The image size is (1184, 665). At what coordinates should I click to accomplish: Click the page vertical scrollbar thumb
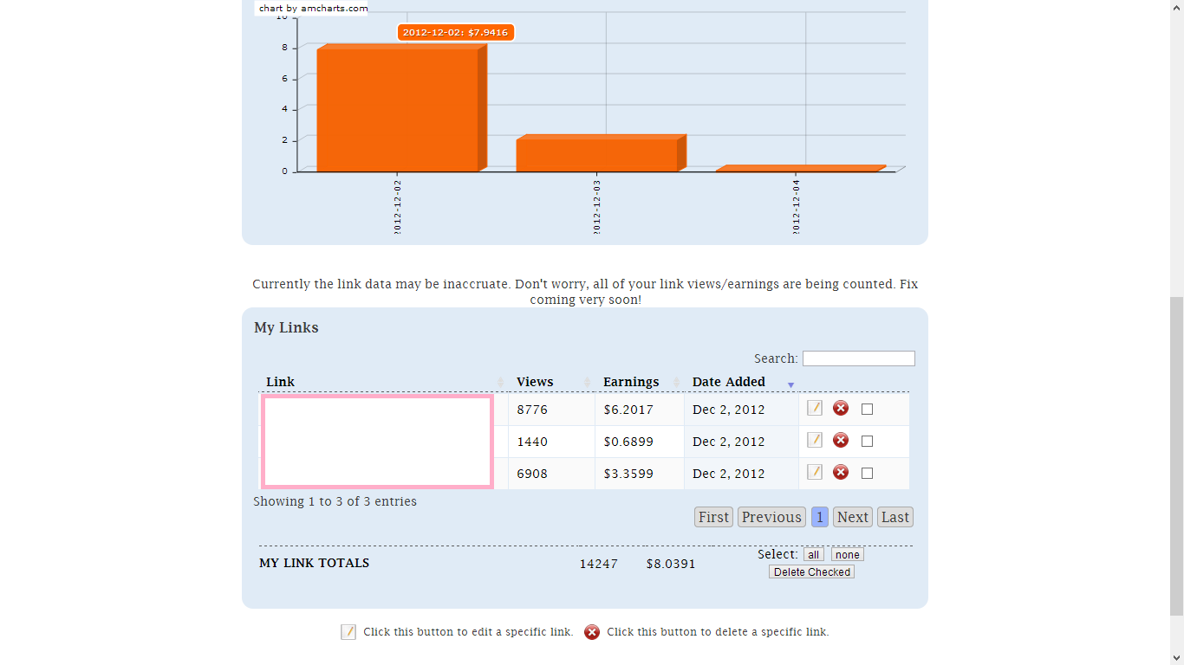click(x=1176, y=455)
